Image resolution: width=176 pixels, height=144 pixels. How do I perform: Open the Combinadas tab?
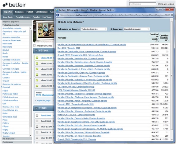click(41, 12)
